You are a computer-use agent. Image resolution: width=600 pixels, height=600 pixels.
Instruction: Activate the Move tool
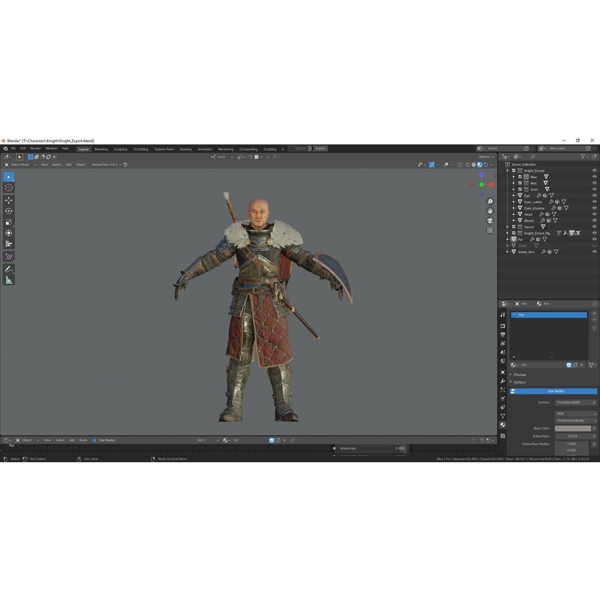coord(8,200)
